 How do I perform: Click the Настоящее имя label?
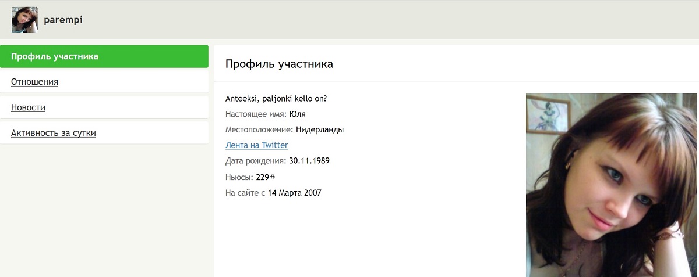(x=256, y=114)
